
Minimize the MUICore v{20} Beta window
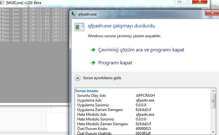179,2
